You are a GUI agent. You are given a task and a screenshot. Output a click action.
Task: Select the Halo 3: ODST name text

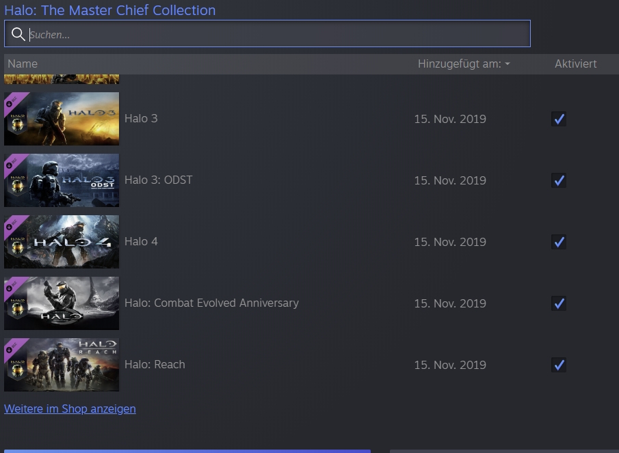click(x=158, y=180)
